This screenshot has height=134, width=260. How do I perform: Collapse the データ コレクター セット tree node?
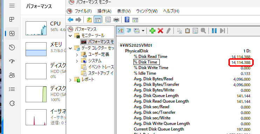[70, 48]
